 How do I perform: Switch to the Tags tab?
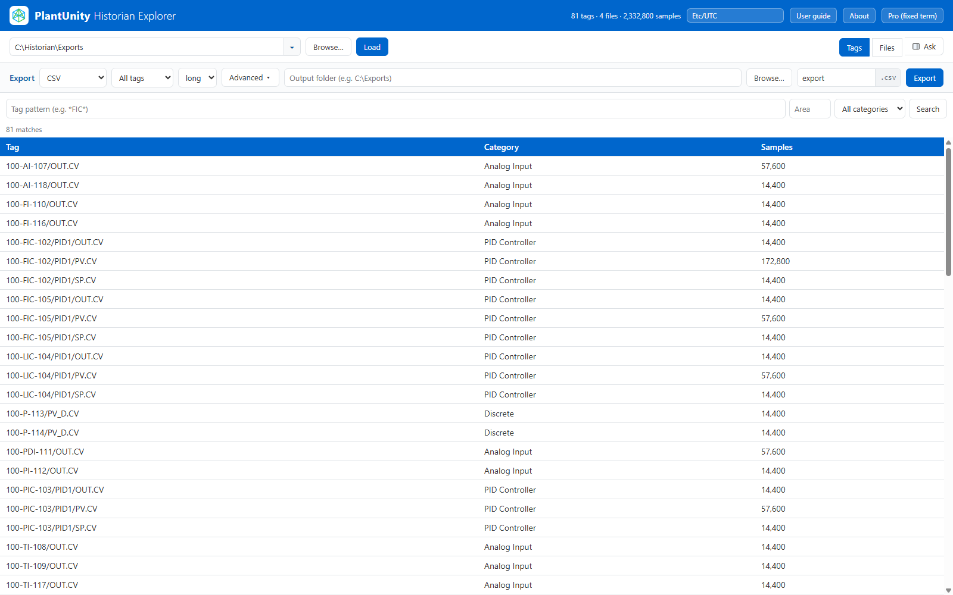point(854,48)
